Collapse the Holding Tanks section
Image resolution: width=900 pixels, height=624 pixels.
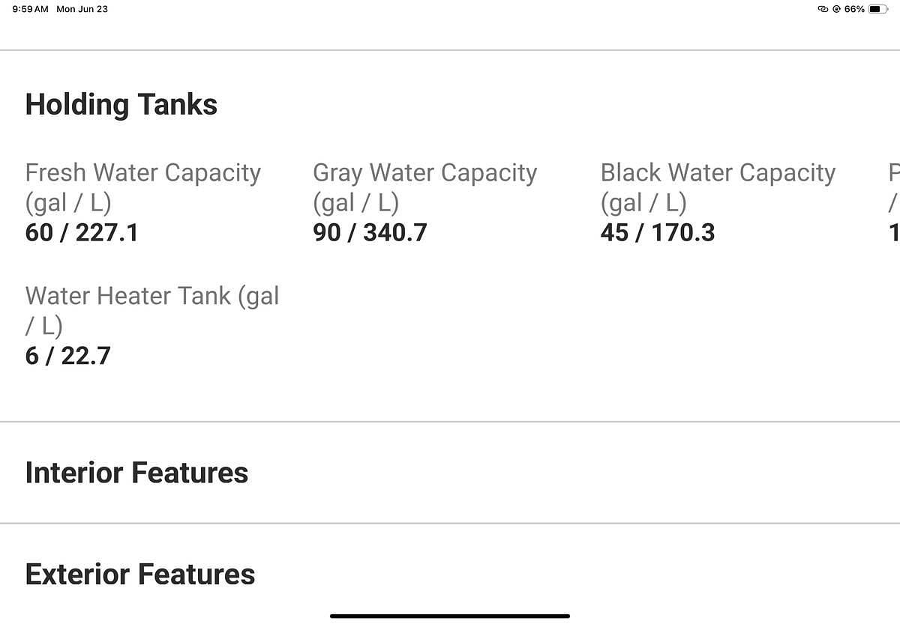coord(121,104)
